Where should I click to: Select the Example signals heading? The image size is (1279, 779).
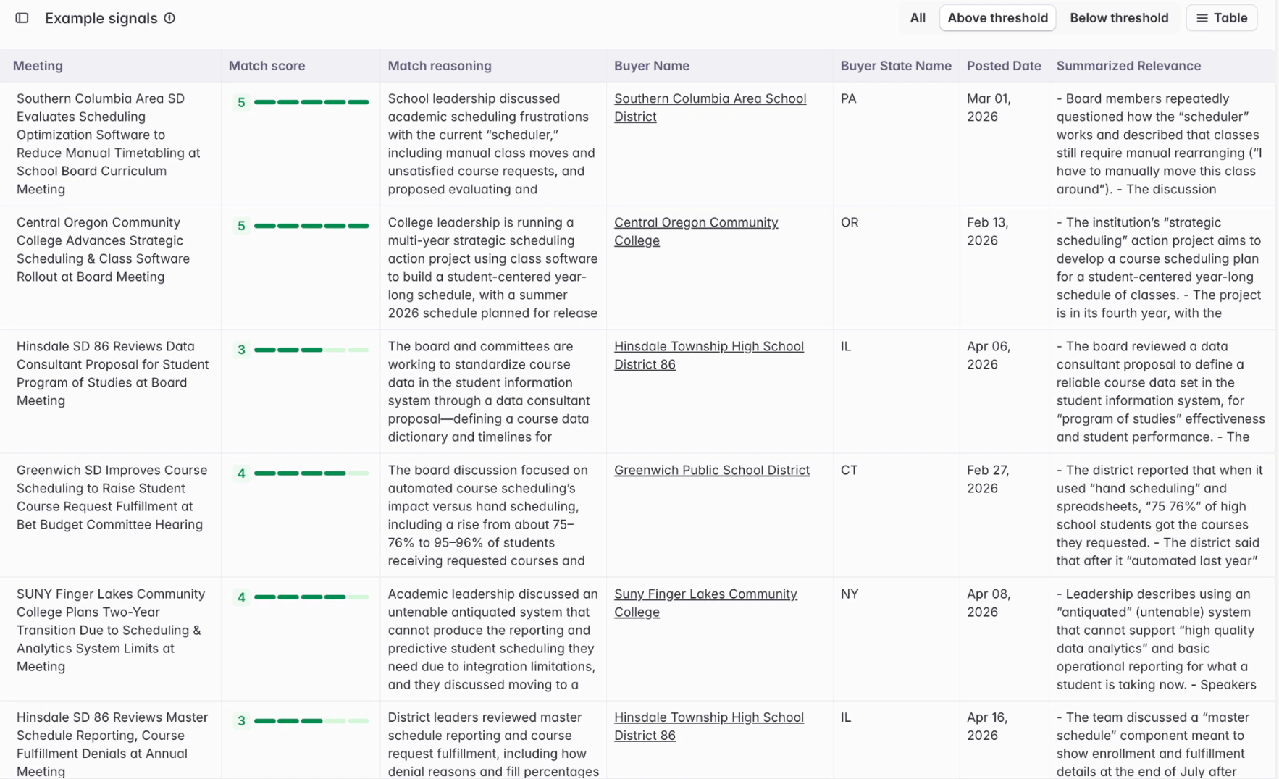tap(101, 18)
